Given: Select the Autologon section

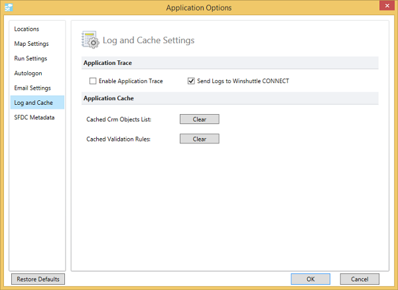Looking at the screenshot, I should click(x=37, y=73).
